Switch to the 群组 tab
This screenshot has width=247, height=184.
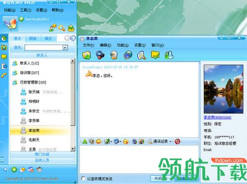[x=33, y=39]
